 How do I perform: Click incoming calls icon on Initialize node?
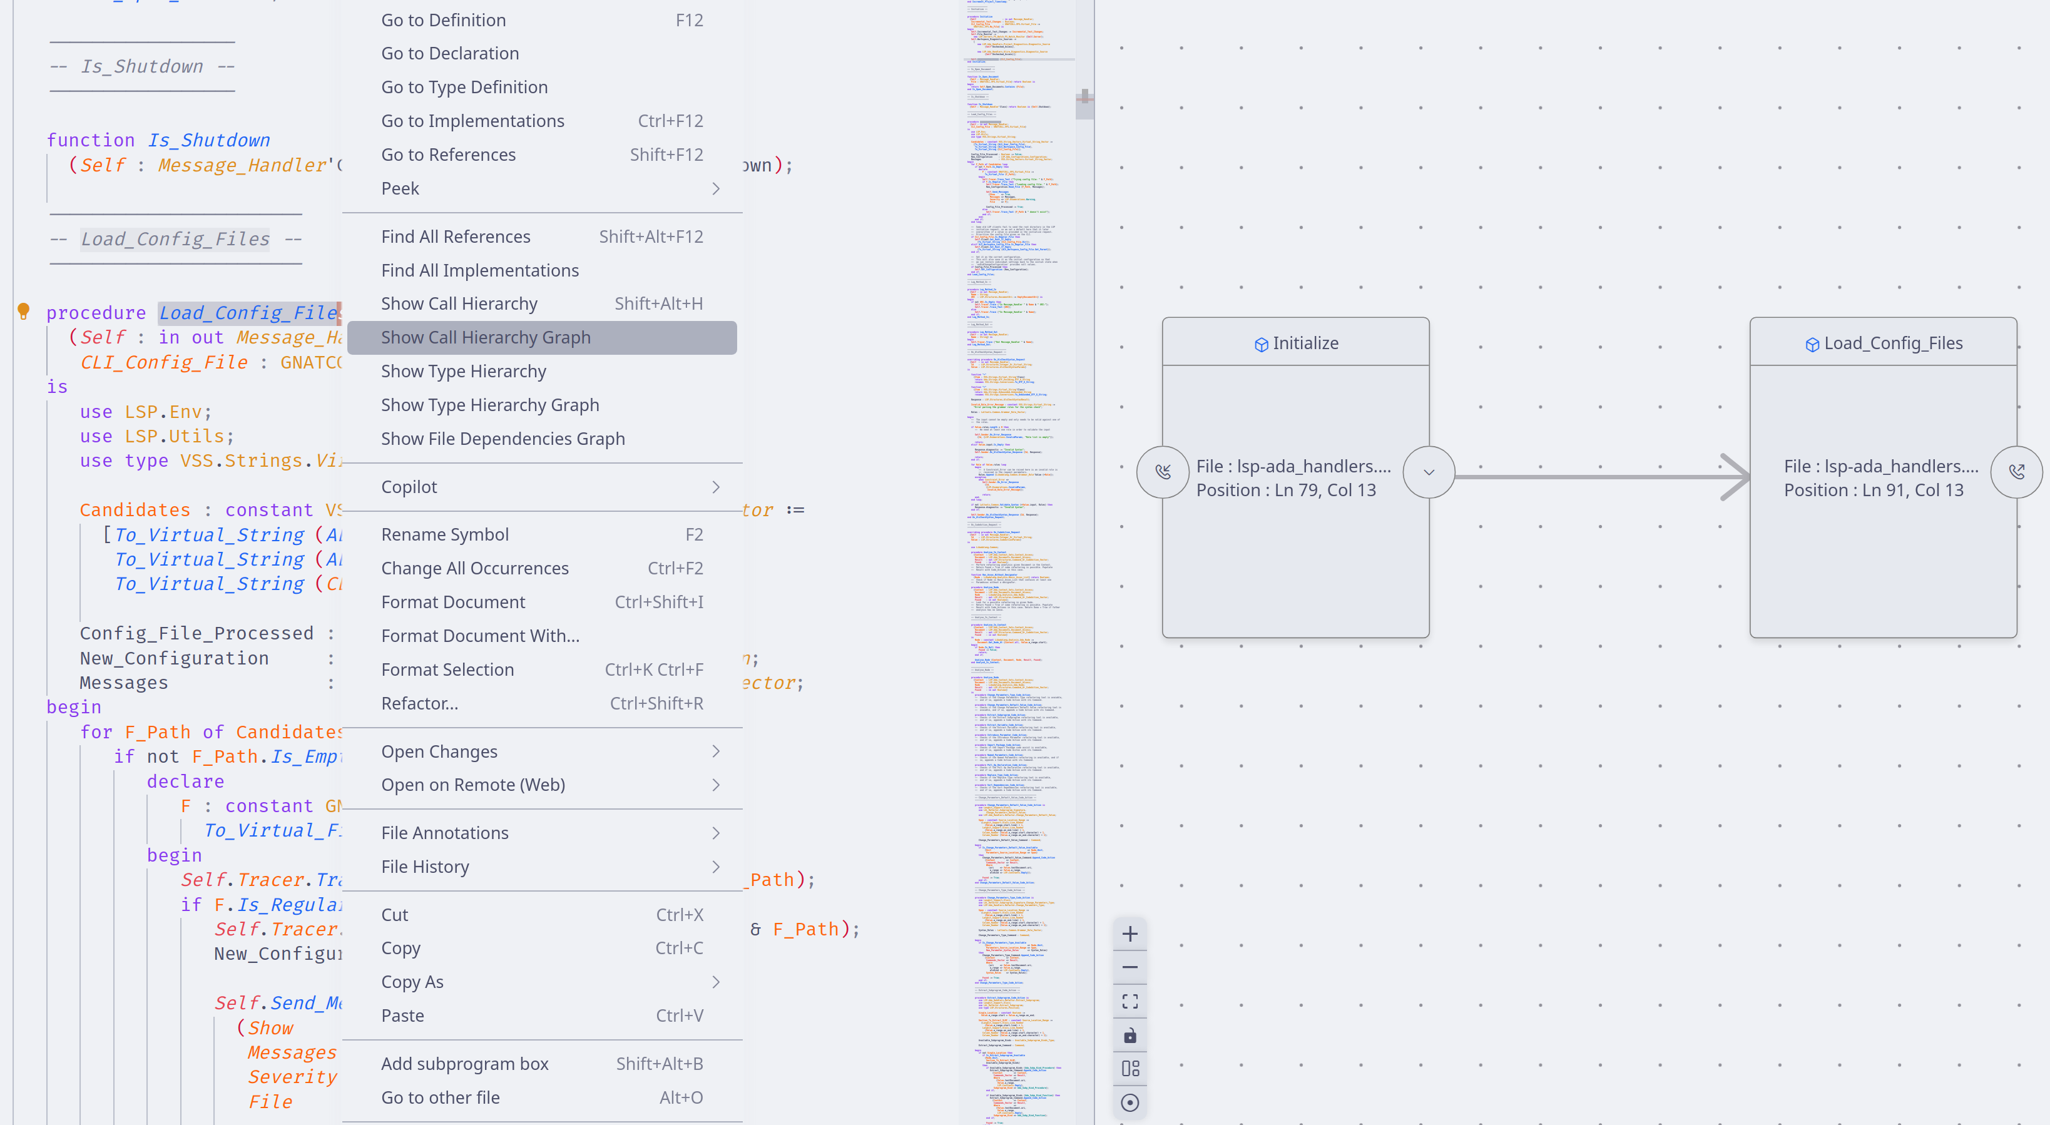(1163, 472)
